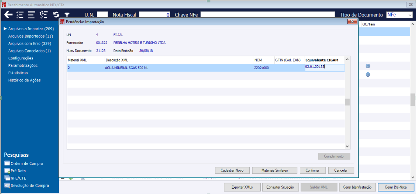
Task: Confirm the import pending dialog
Action: click(x=313, y=170)
